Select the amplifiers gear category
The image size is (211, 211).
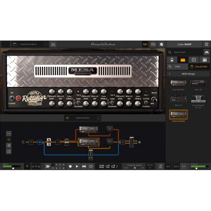[x=183, y=60]
